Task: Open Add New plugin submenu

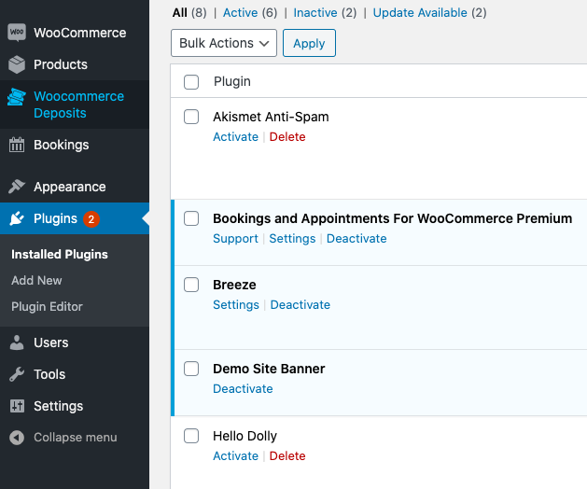Action: pos(36,281)
